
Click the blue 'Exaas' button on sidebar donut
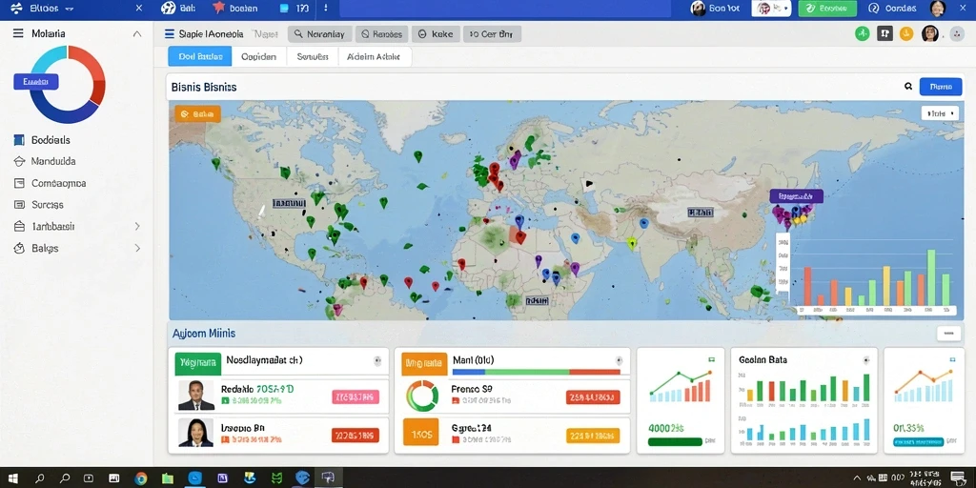tap(36, 81)
